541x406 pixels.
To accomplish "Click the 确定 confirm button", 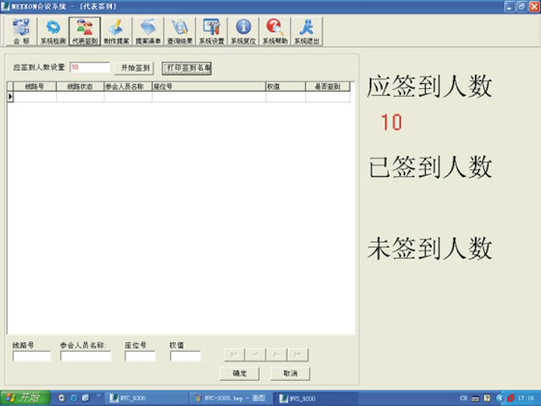I will pyautogui.click(x=240, y=373).
